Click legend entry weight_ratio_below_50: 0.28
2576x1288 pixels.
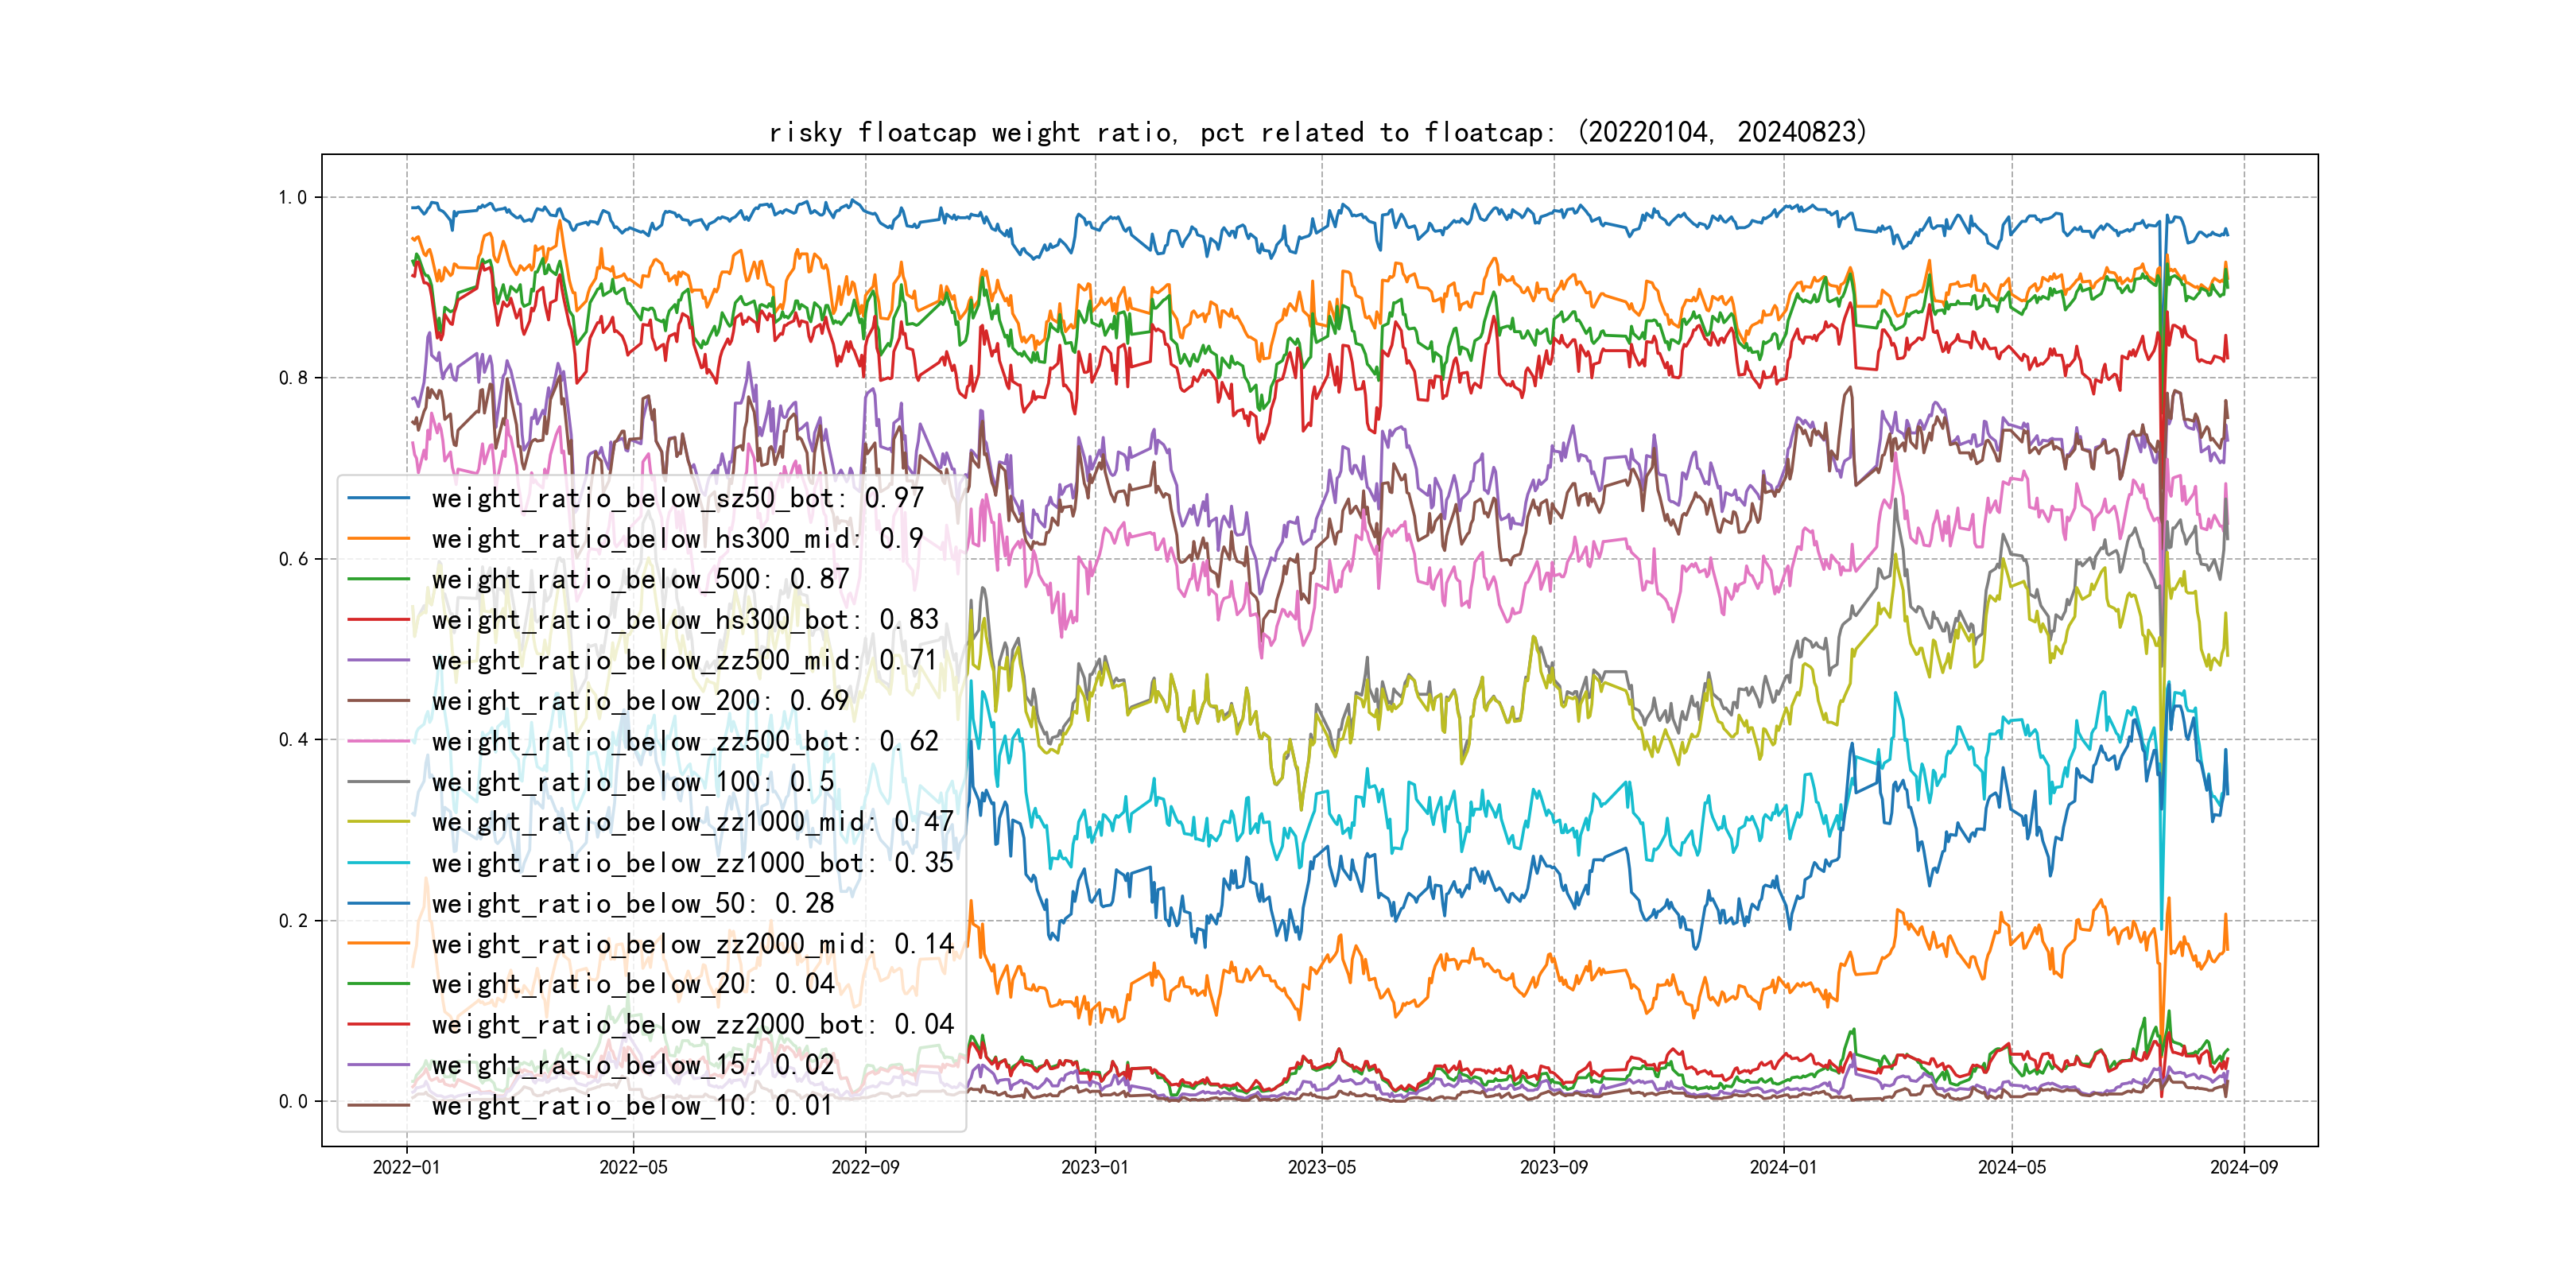632,904
